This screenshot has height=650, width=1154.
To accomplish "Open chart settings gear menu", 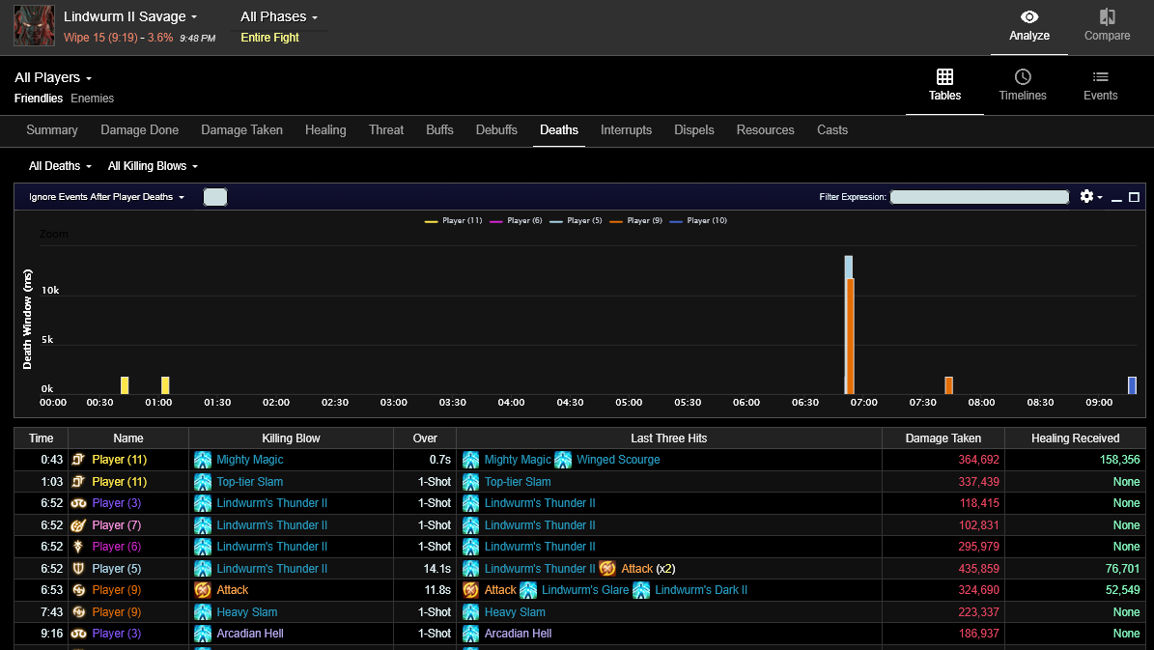I will point(1087,197).
